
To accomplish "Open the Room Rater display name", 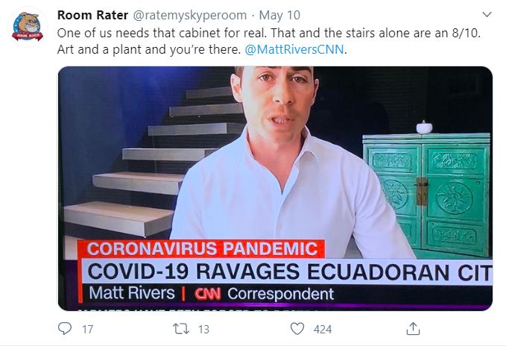I will pyautogui.click(x=92, y=15).
